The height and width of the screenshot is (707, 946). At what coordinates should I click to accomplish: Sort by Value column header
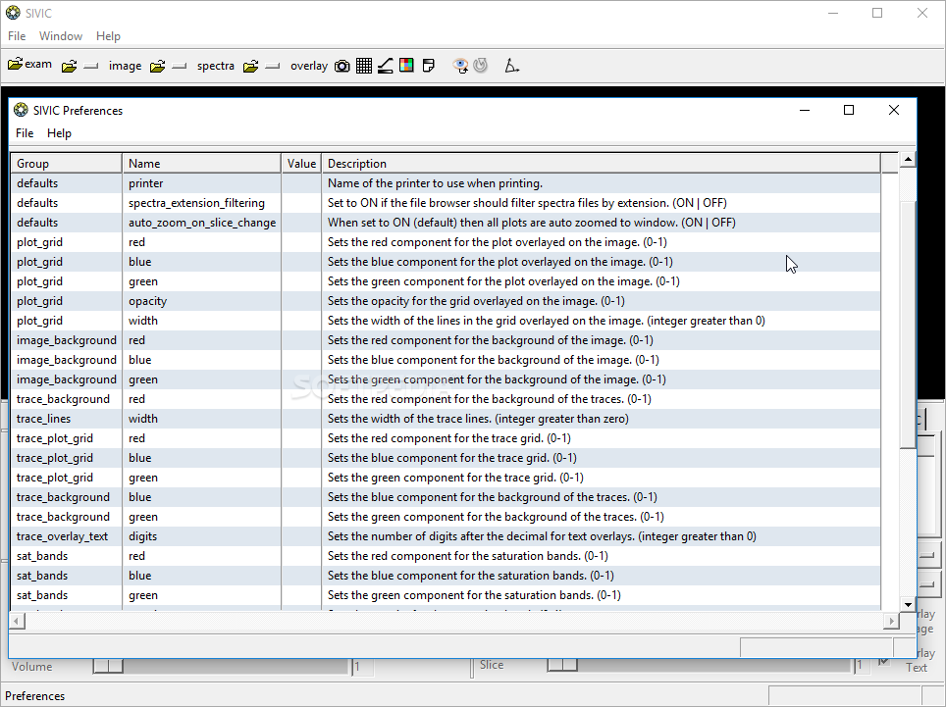[x=301, y=164]
